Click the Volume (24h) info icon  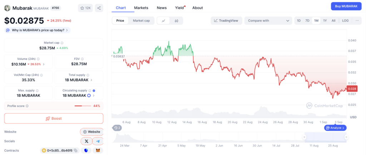(x=38, y=59)
